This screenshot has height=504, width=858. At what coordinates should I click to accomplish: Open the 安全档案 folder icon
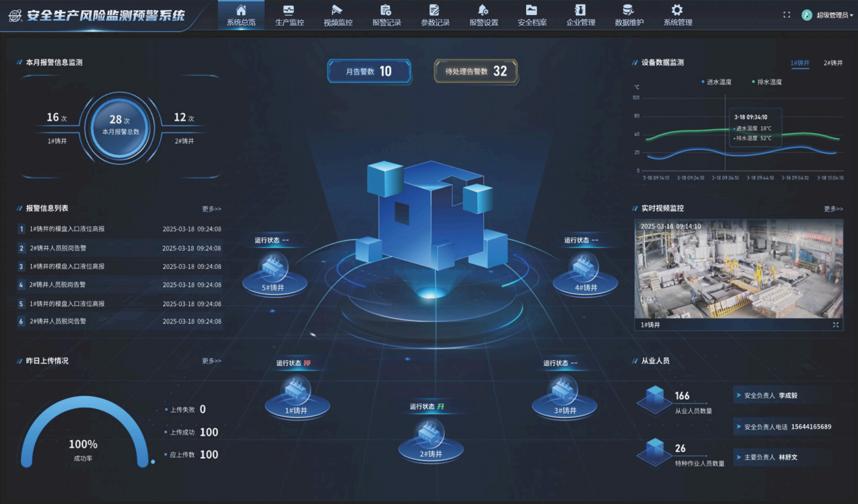(532, 10)
